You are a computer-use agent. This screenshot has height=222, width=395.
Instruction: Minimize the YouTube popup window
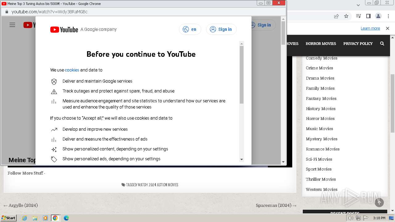tap(261, 3)
